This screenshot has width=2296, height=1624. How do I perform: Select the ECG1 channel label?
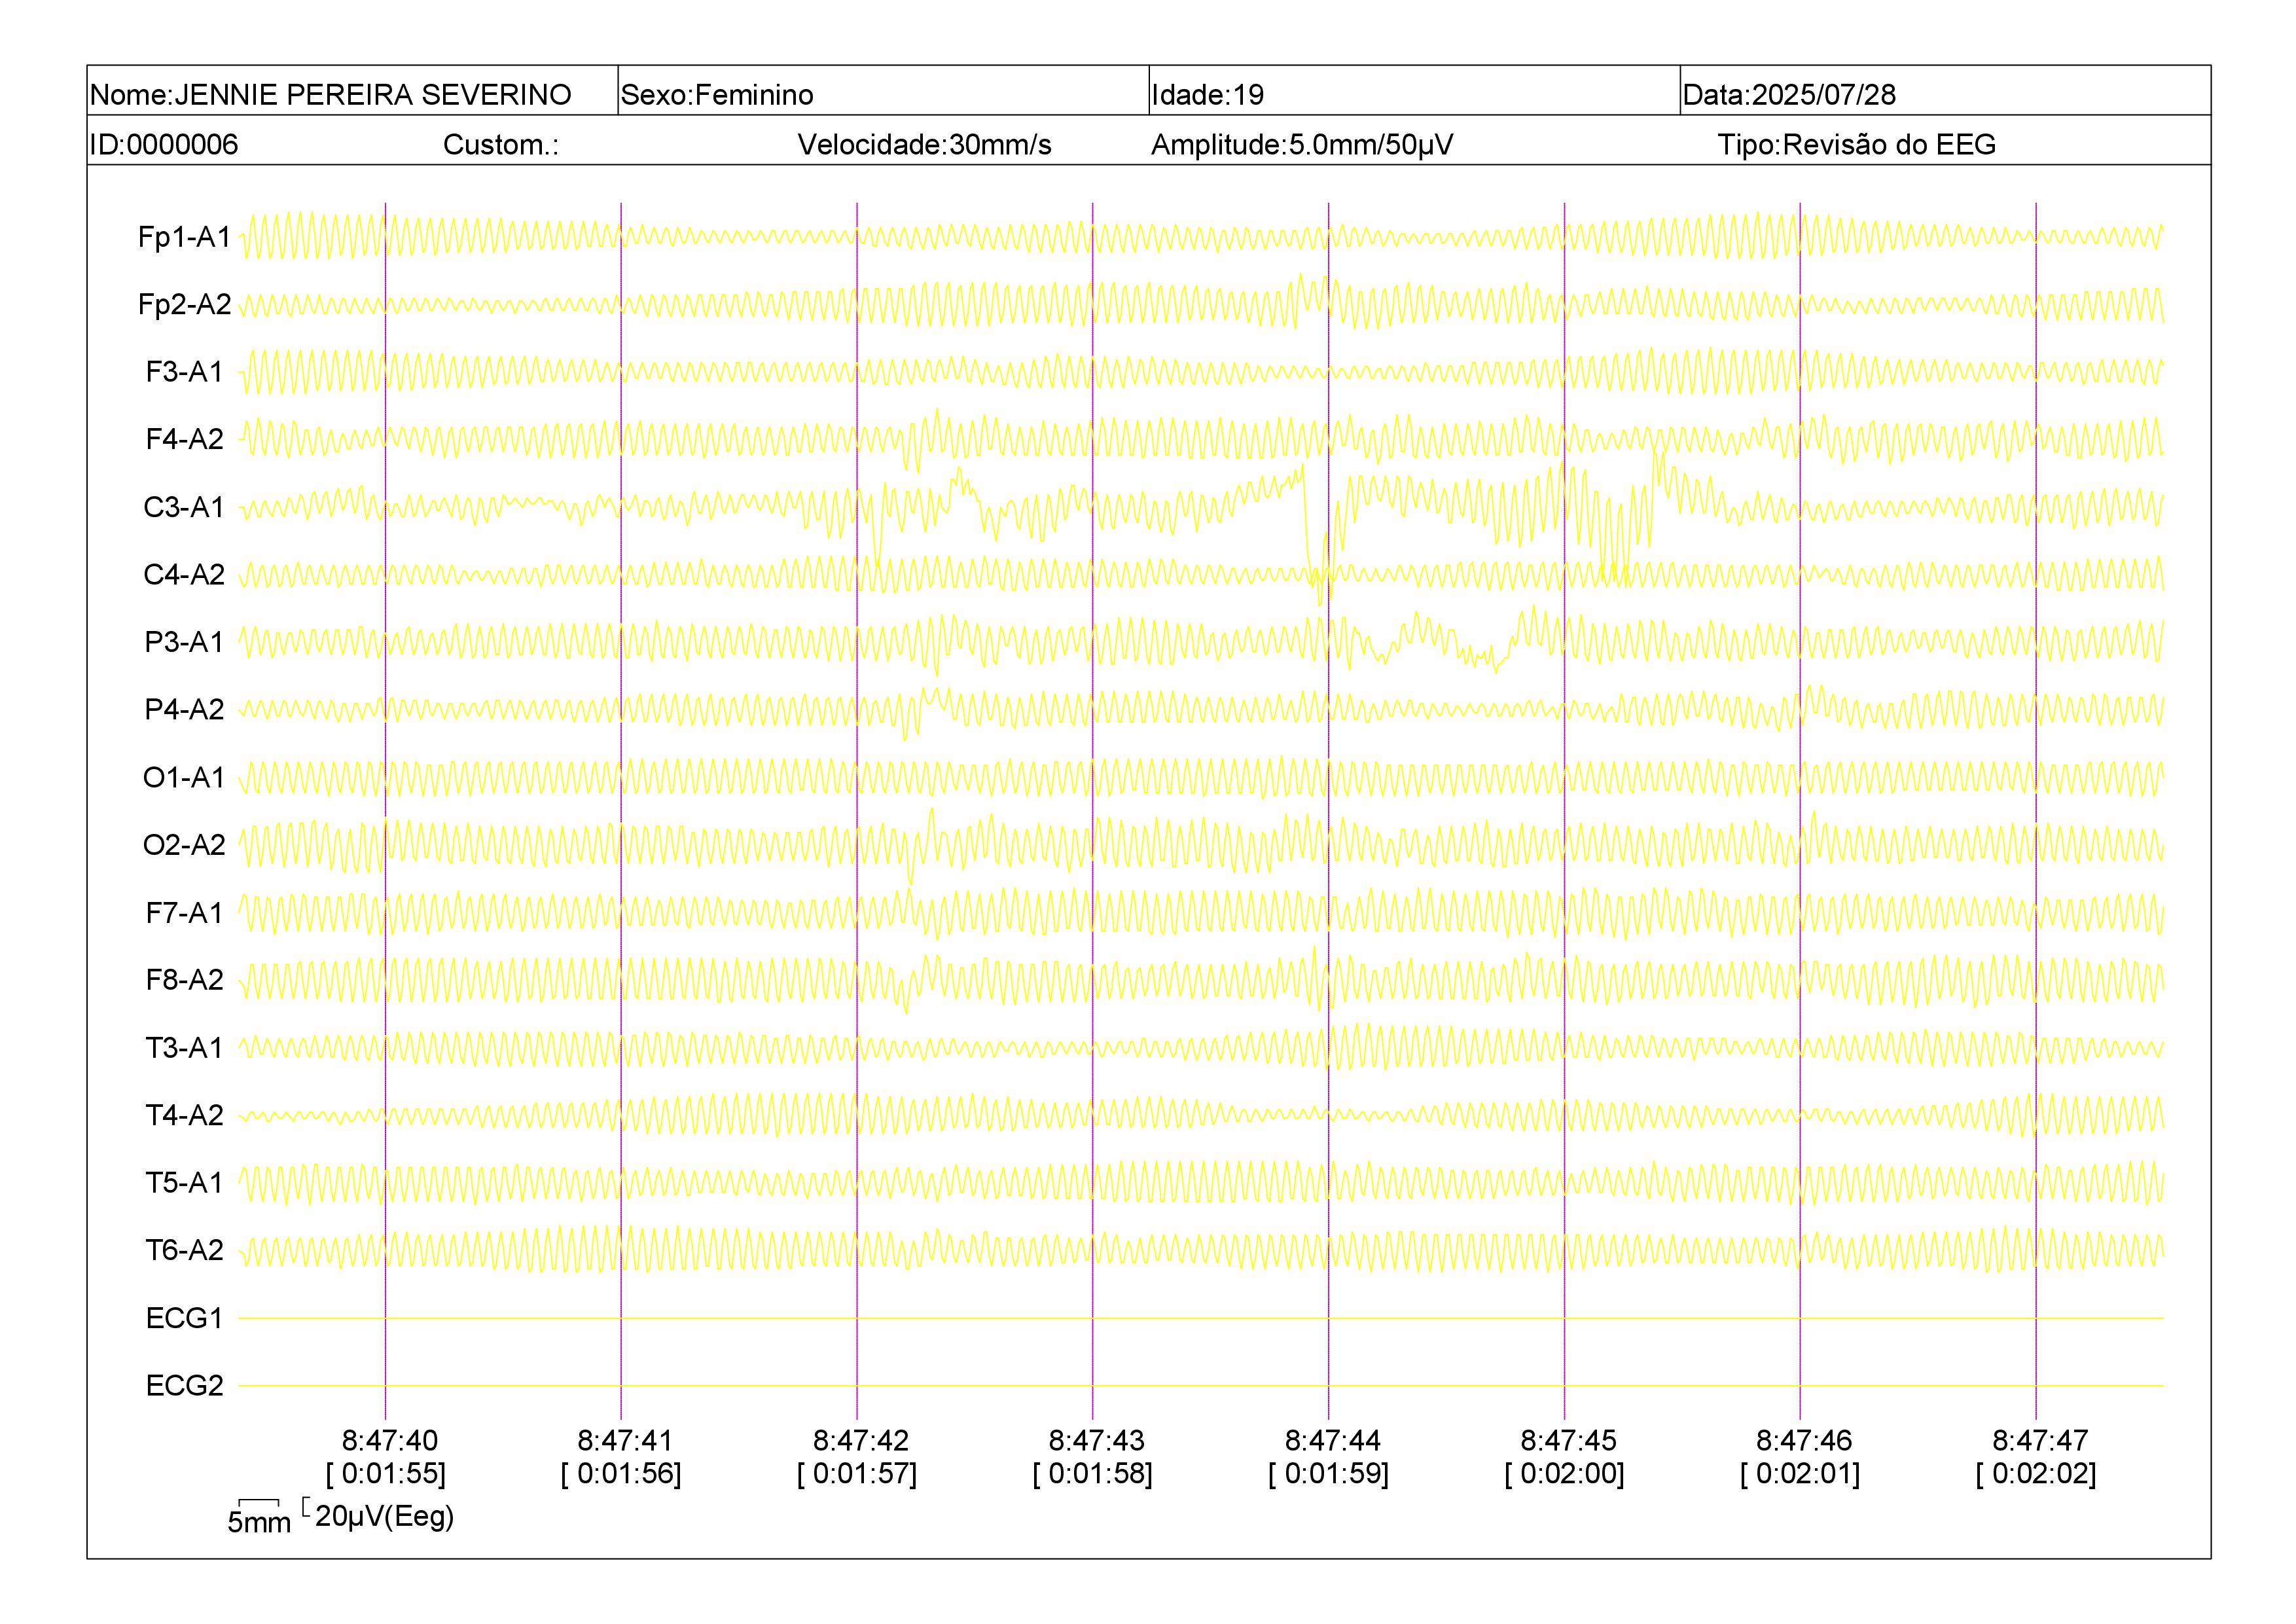185,1318
